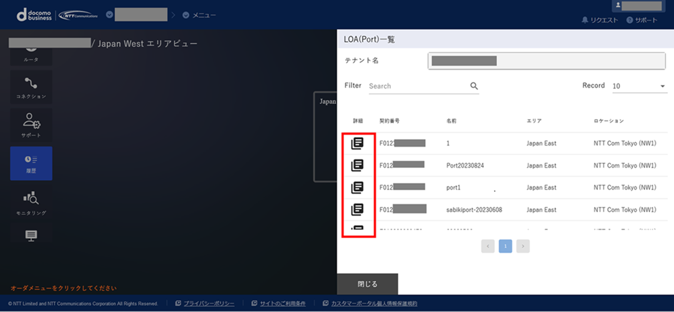Viewport: 674px width, 312px height.
Task: Open the リクエスト request menu
Action: pyautogui.click(x=600, y=20)
